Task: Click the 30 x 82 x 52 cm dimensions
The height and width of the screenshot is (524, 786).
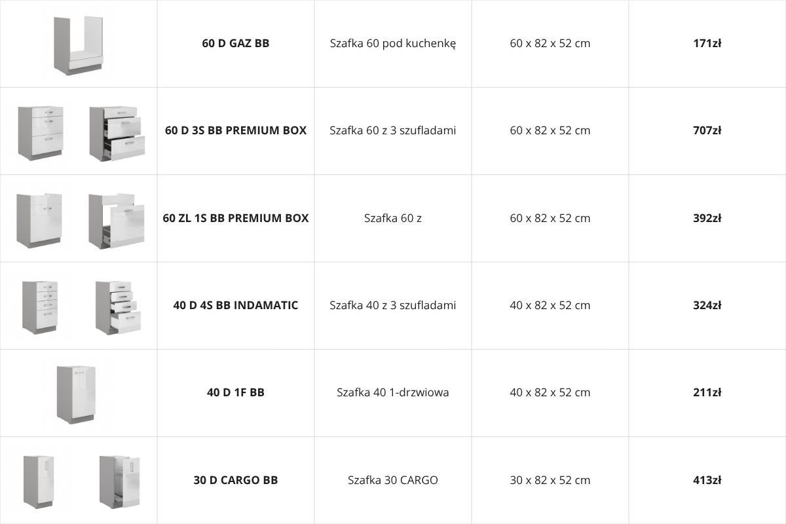Action: pos(550,480)
